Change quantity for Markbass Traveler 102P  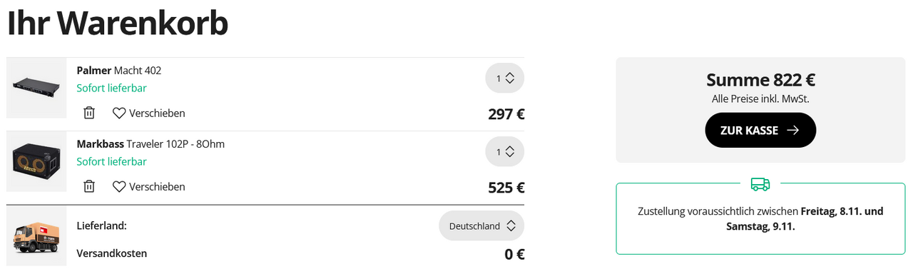(505, 152)
